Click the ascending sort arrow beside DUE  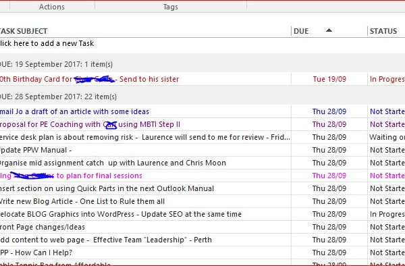(329, 30)
